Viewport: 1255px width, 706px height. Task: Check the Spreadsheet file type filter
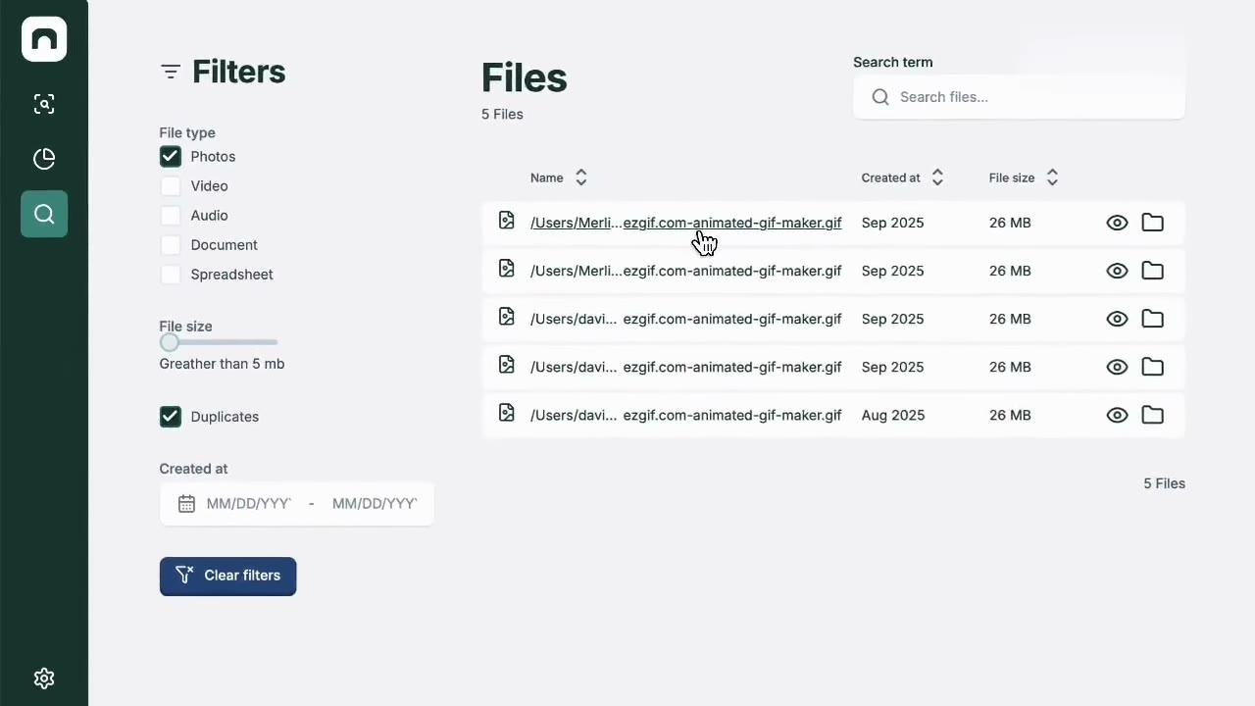171,275
